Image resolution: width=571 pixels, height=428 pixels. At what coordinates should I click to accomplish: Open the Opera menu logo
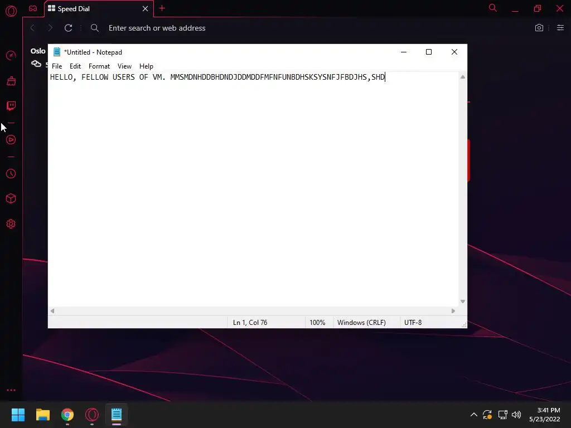[x=11, y=11]
